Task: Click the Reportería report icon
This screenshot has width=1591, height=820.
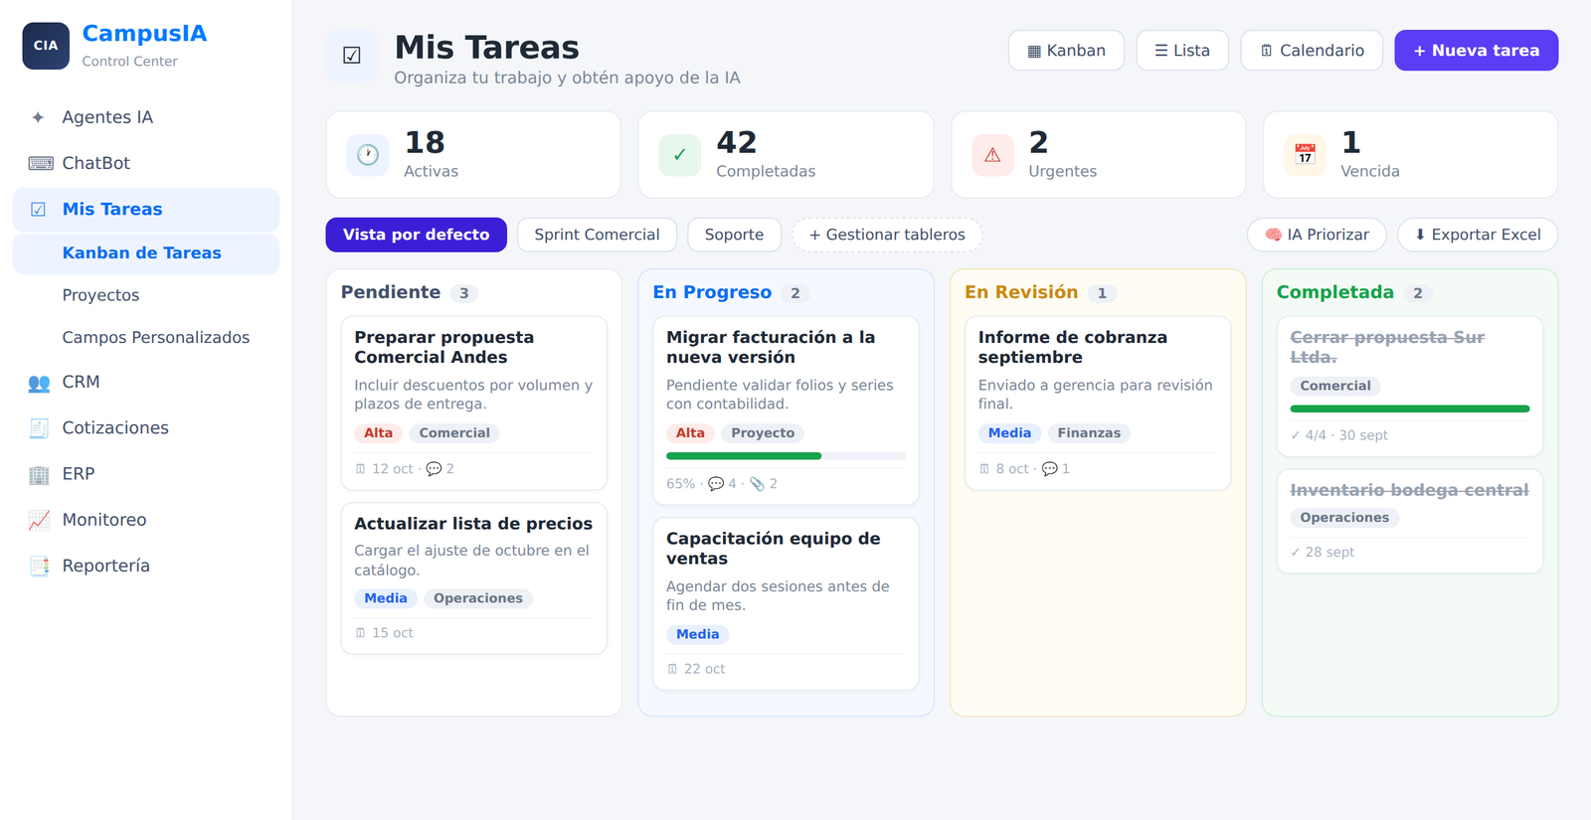Action: (x=39, y=566)
